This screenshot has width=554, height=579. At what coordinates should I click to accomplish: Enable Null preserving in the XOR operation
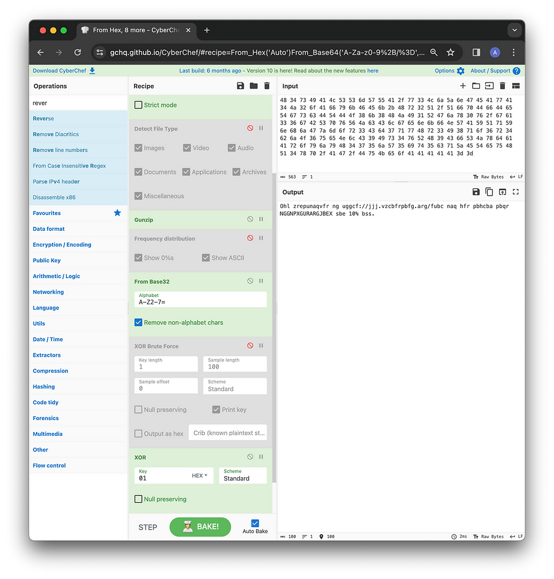(138, 499)
